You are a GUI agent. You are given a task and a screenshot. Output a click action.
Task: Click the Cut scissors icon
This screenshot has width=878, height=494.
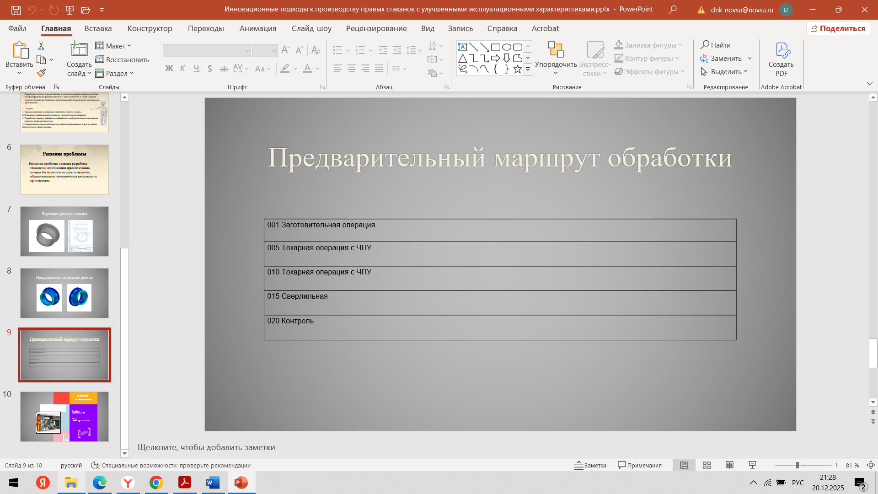pos(41,46)
